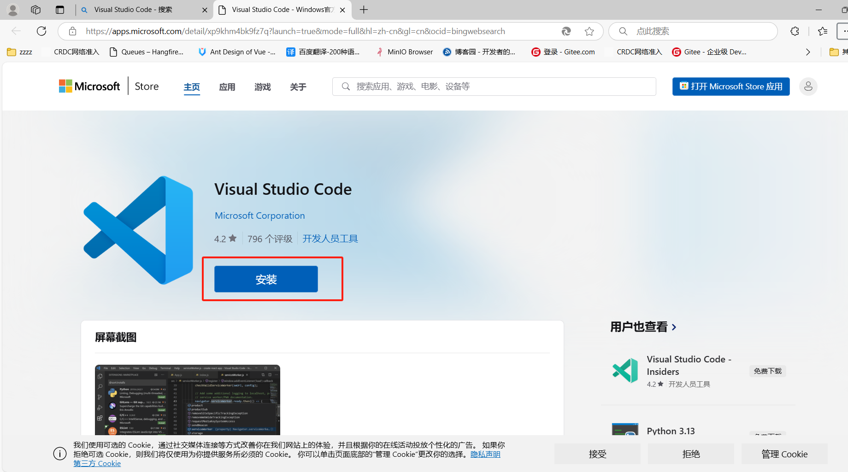Open the 登录 - Gitee.com bookmark
Image resolution: width=848 pixels, height=472 pixels.
(x=563, y=52)
